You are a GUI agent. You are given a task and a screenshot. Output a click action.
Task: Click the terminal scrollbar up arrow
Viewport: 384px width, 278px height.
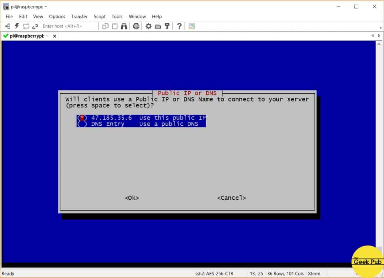[x=379, y=44]
